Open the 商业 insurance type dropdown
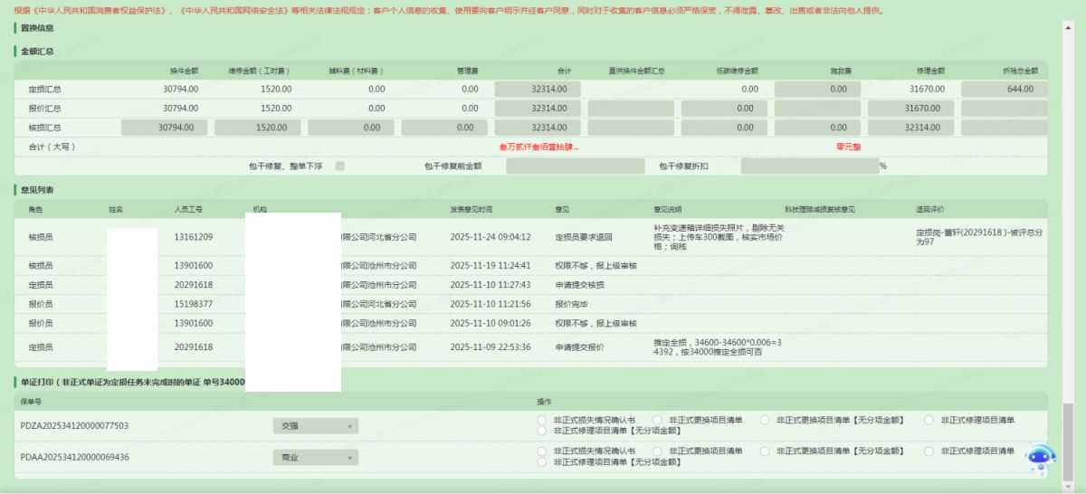 click(315, 458)
